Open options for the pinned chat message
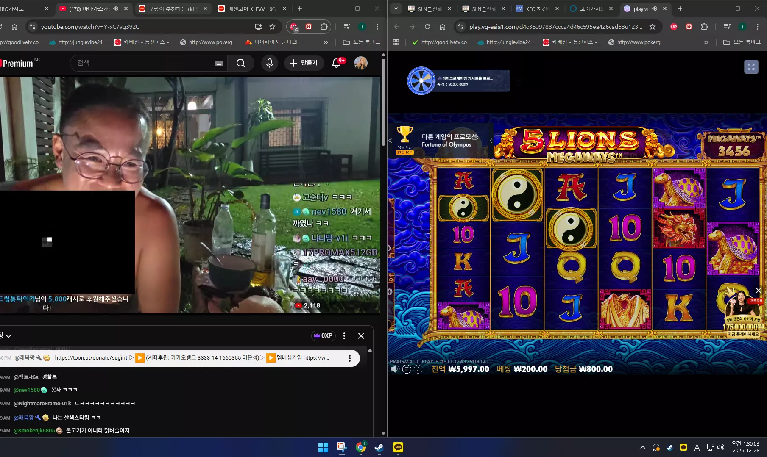 click(350, 358)
